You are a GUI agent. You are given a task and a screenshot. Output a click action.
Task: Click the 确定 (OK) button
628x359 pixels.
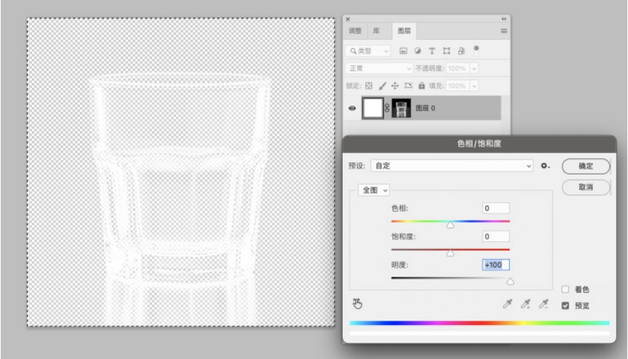(x=585, y=166)
